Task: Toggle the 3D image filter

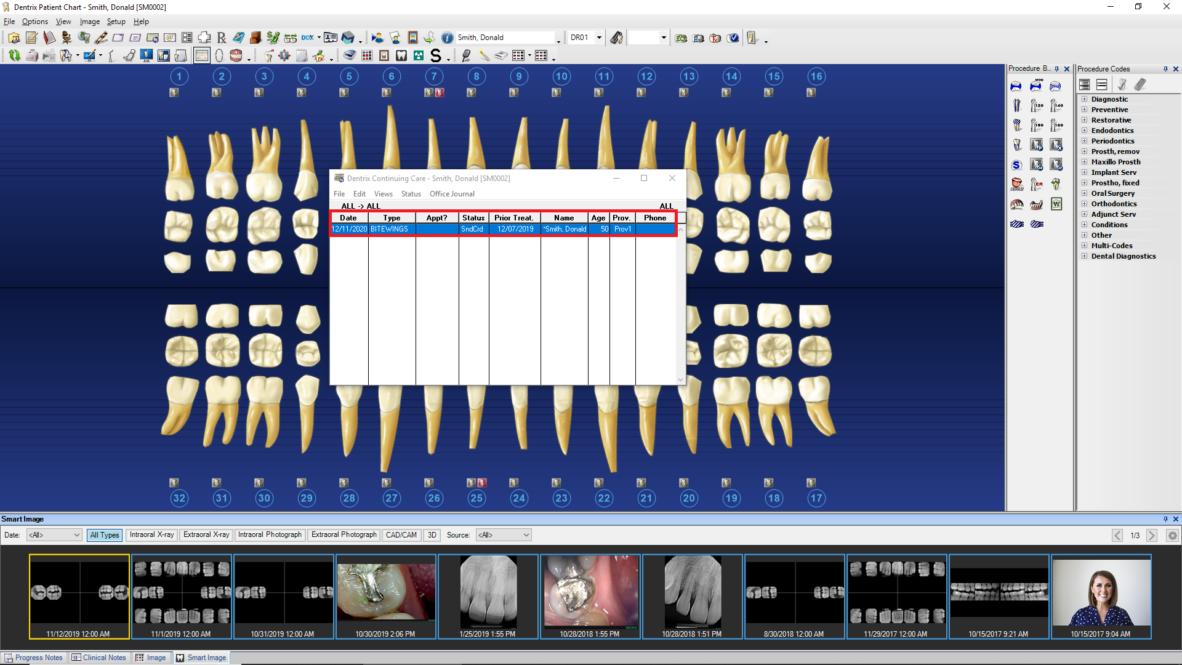Action: click(x=432, y=535)
